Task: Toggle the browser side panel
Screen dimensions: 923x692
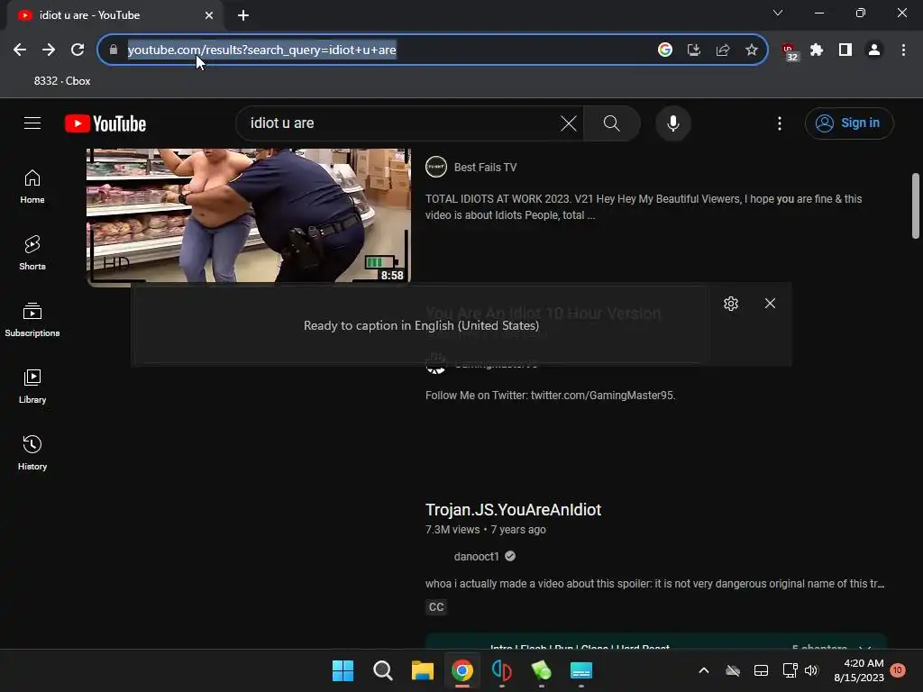Action: coord(845,50)
